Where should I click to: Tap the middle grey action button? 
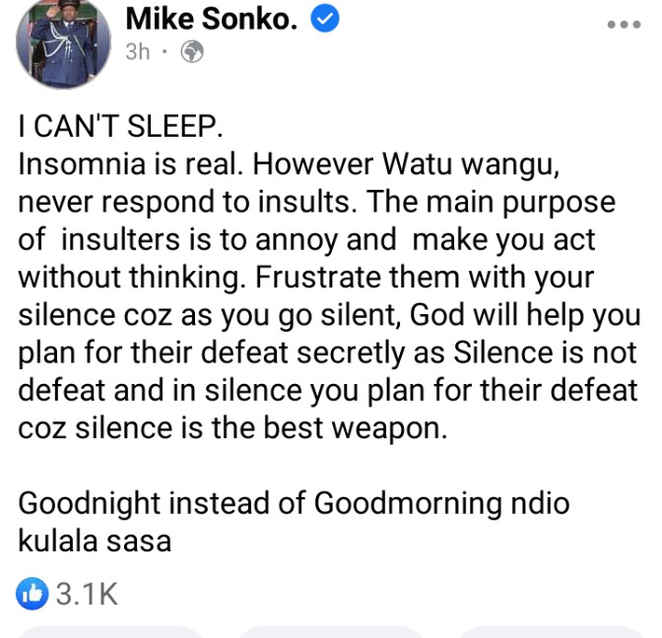pyautogui.click(x=331, y=632)
